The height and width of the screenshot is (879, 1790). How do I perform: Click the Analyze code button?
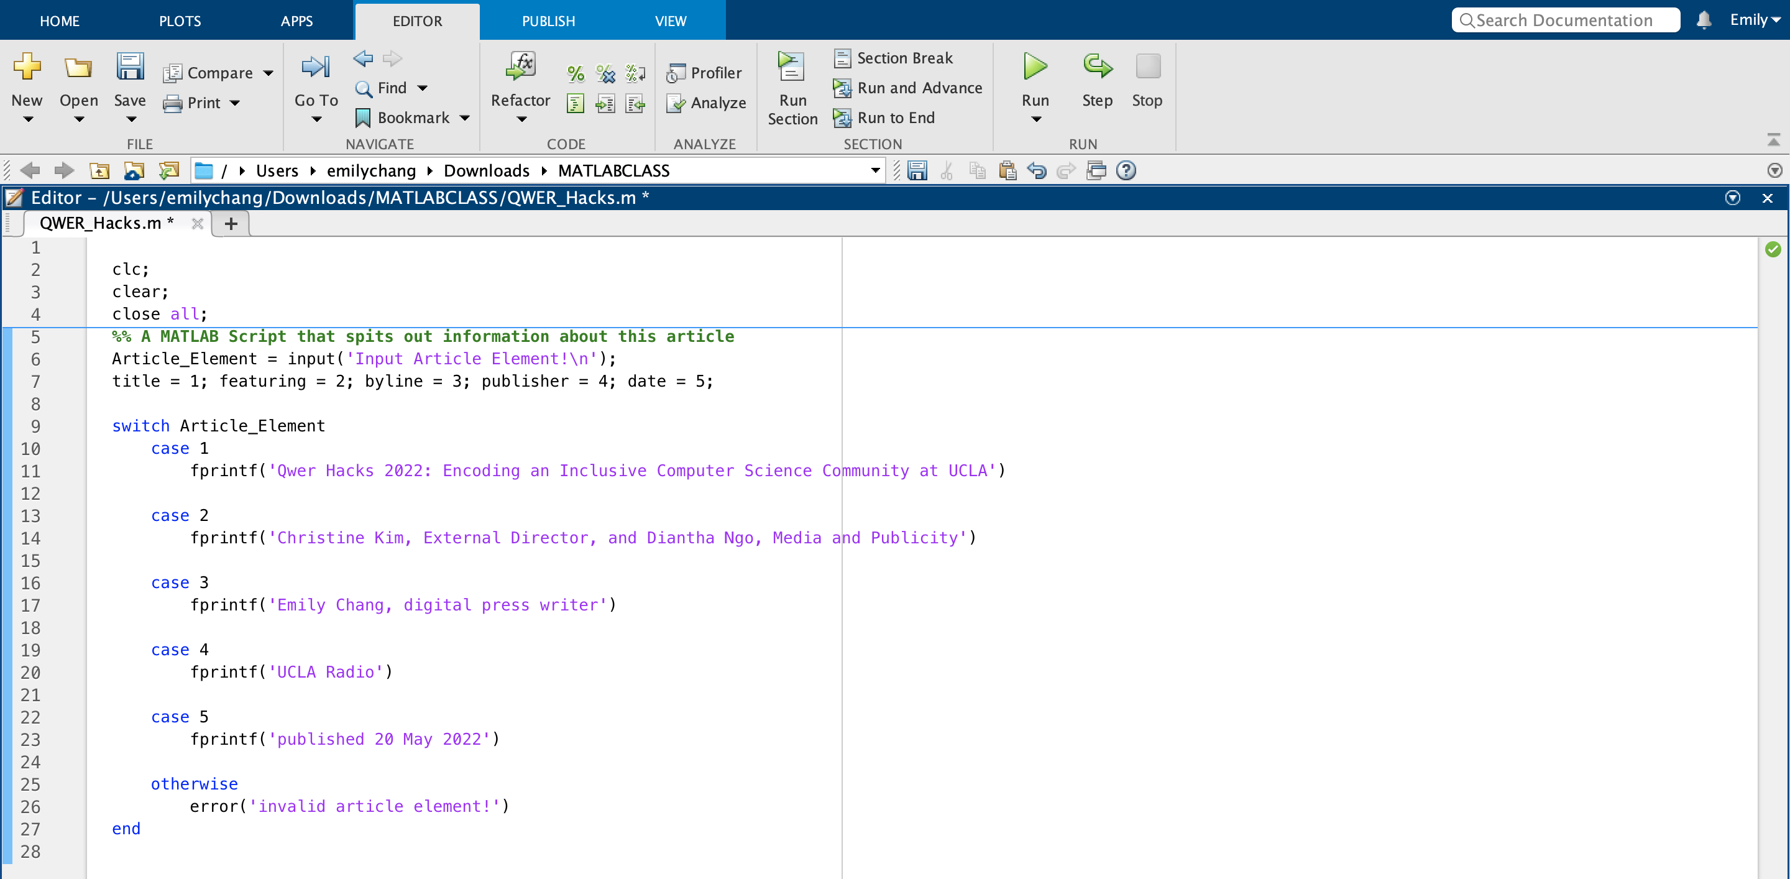(x=706, y=103)
